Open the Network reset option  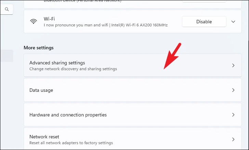[x=133, y=139]
